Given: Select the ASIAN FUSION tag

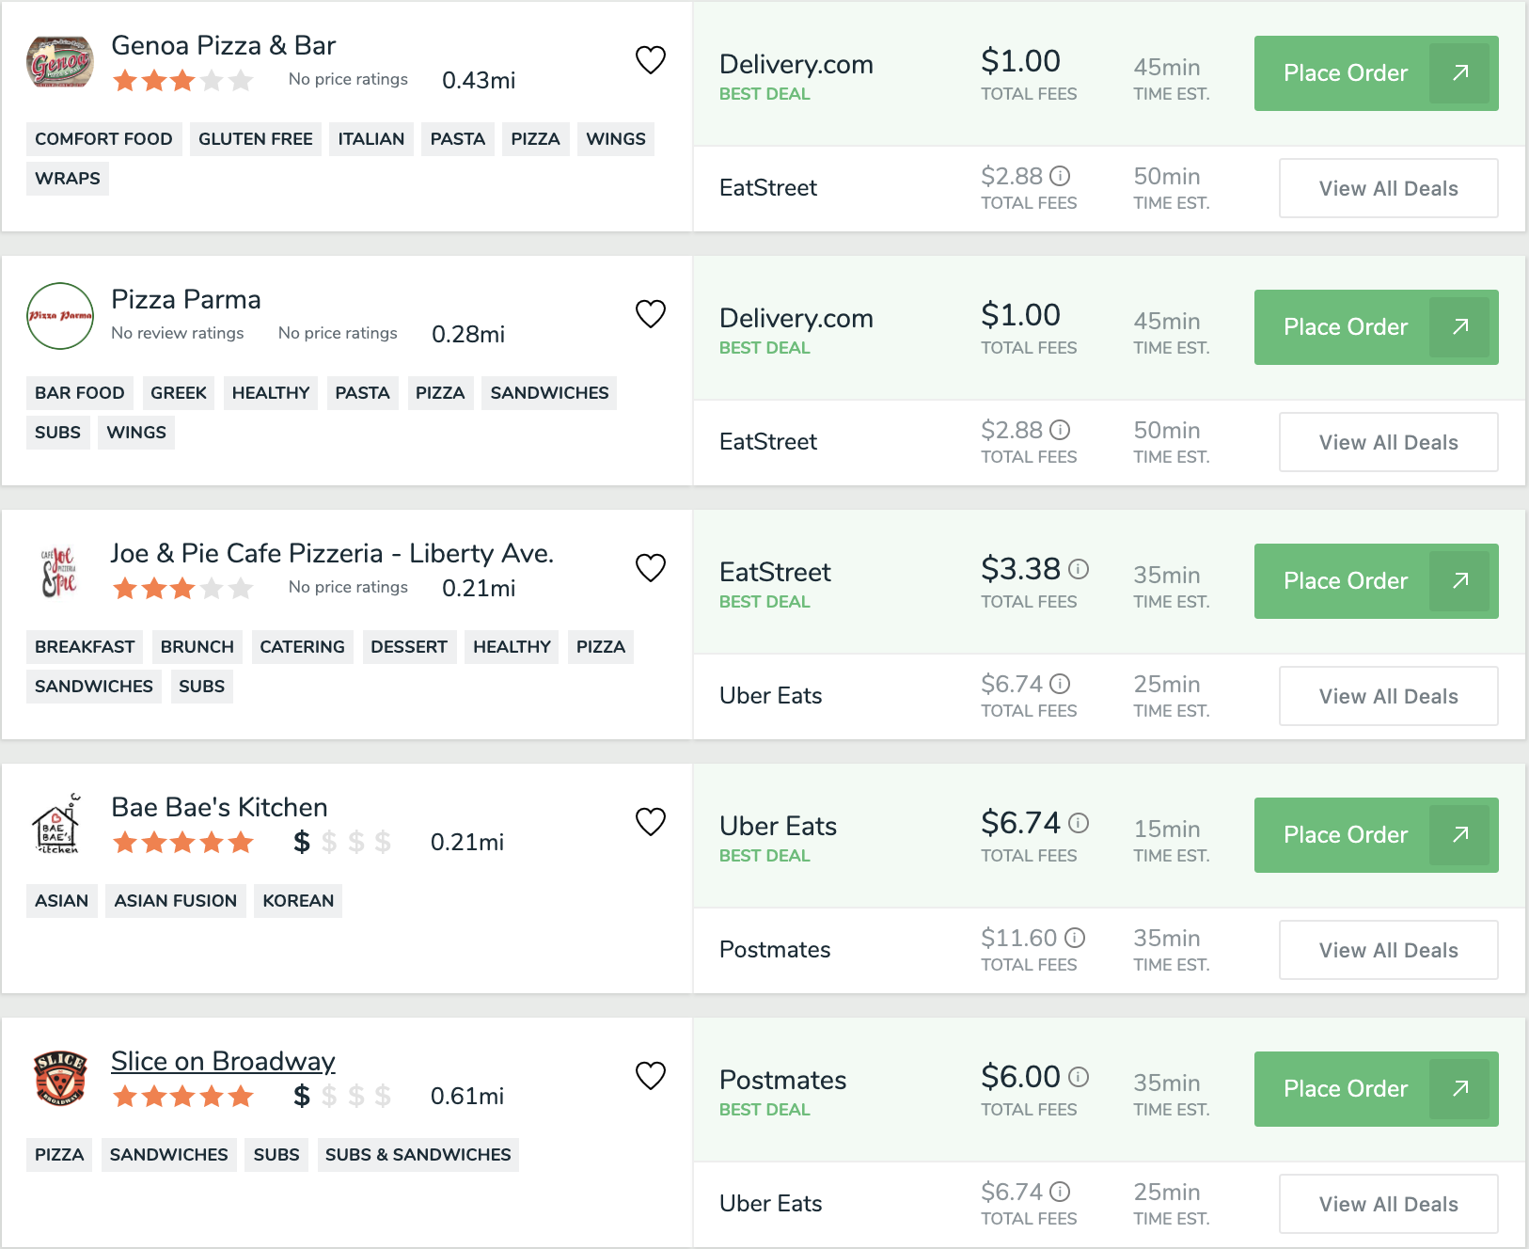Looking at the screenshot, I should click(x=176, y=901).
